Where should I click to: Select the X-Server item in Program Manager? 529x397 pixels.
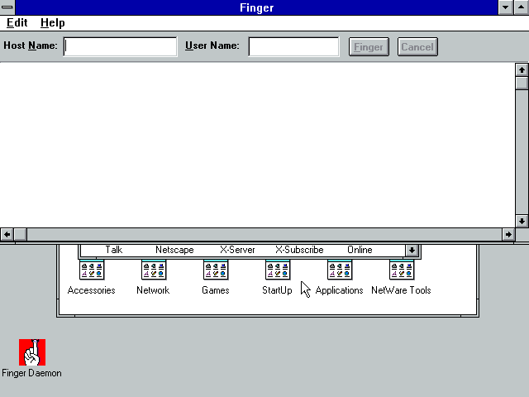(237, 250)
